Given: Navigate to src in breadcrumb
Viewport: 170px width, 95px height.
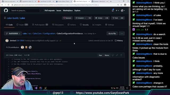Looking at the screenshot, I should click(x=30, y=34).
